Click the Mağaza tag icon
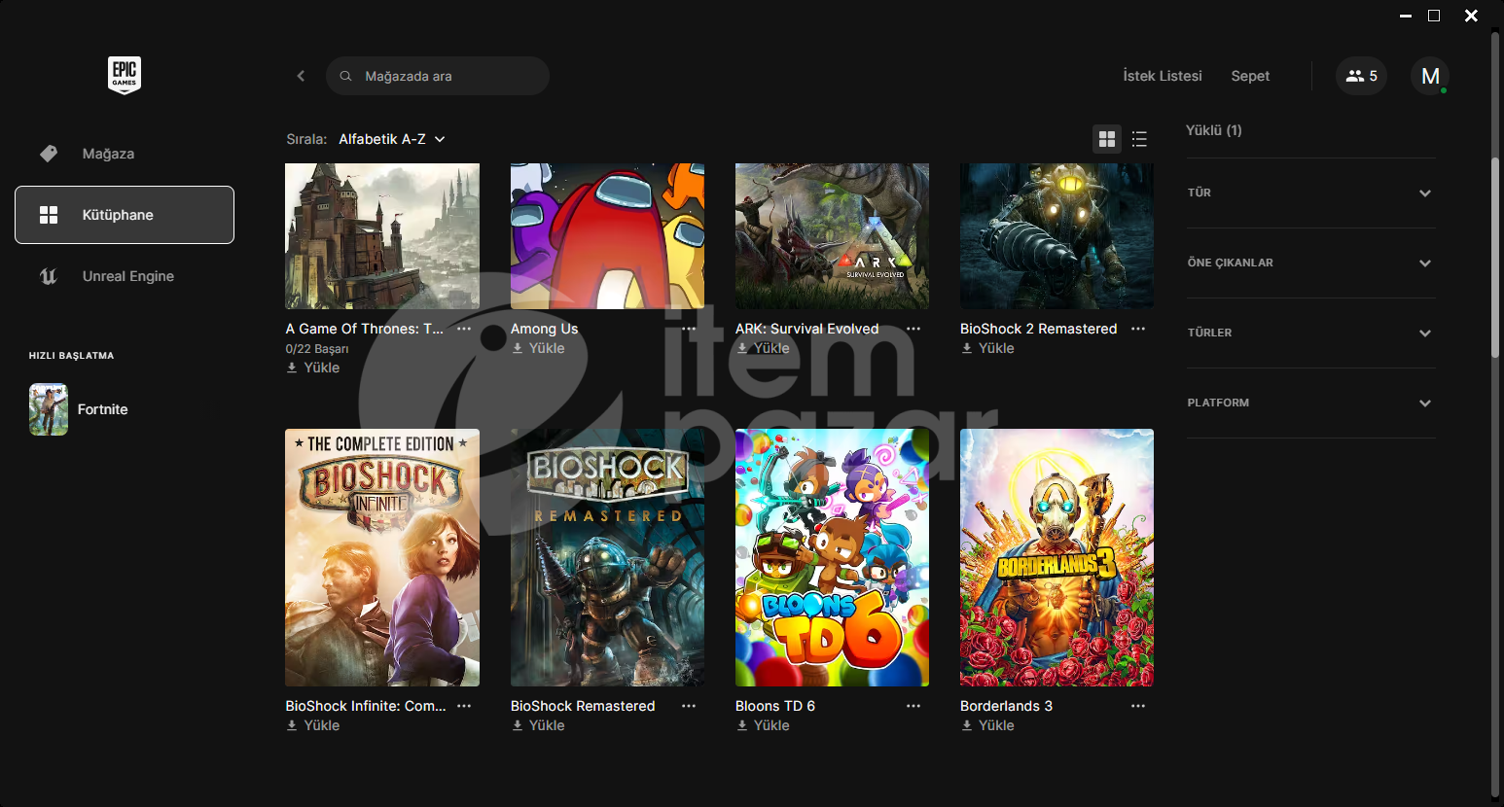The height and width of the screenshot is (807, 1504). click(x=49, y=154)
